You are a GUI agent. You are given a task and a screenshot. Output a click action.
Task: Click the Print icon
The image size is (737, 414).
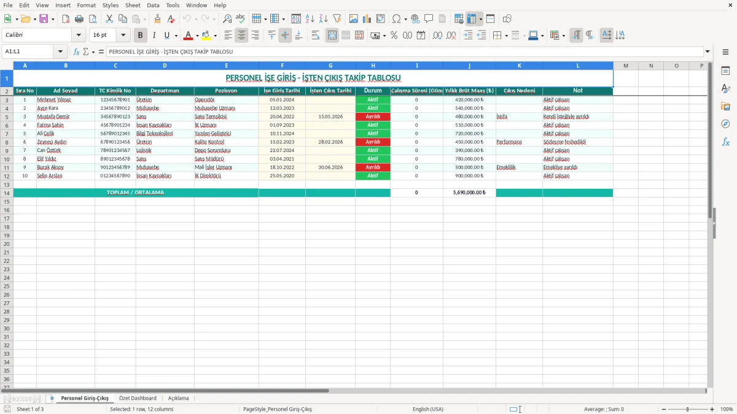pos(79,19)
